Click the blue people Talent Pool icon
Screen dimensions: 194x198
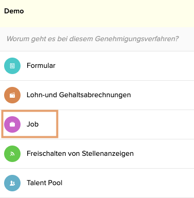coord(12,183)
